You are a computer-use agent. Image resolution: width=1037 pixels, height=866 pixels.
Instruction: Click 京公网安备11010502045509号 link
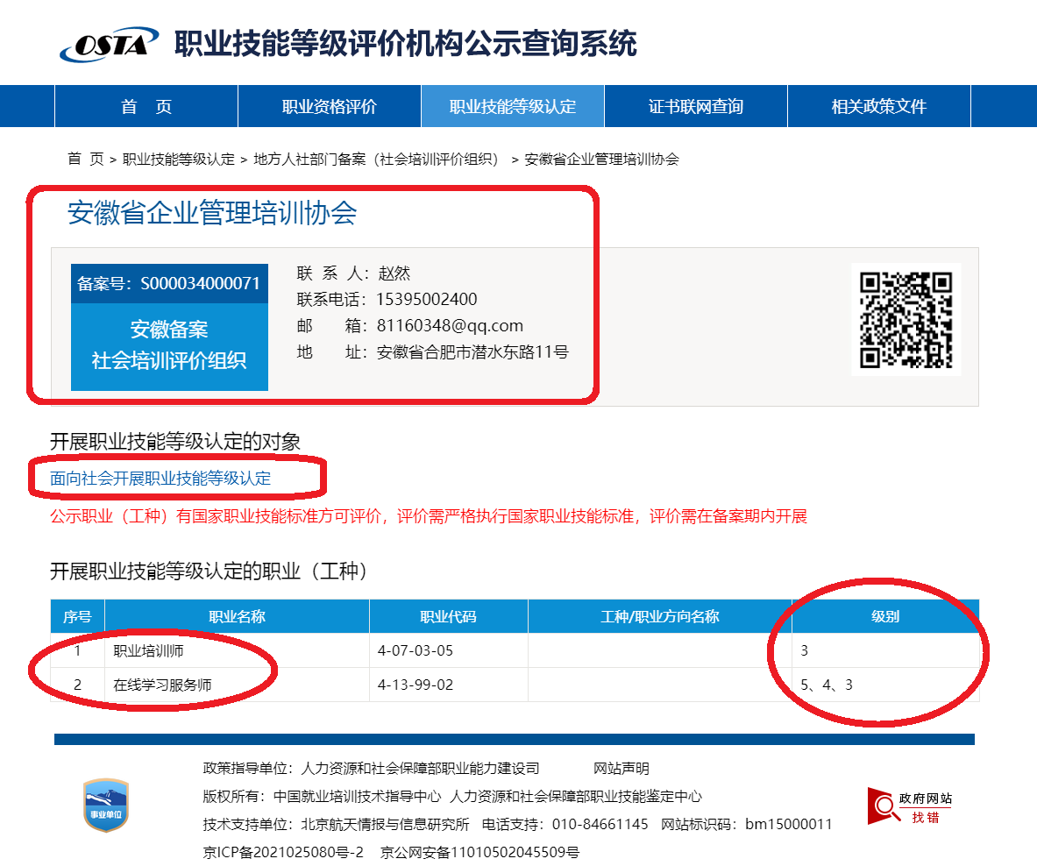479,852
